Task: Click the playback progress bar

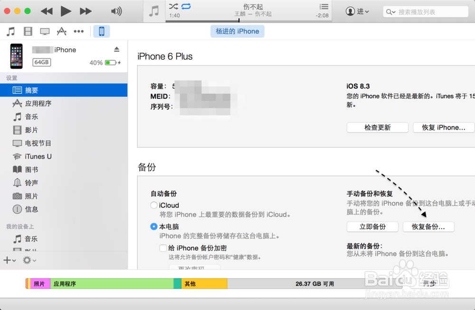Action: click(x=248, y=21)
